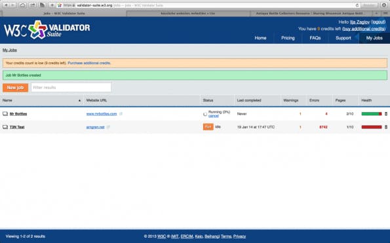
Task: Open the Mr Bottles job link
Action: [18, 114]
